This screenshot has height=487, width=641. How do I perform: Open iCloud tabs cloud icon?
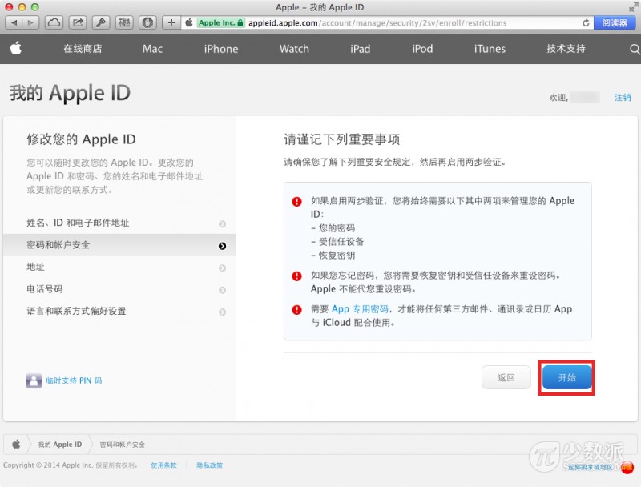coord(54,22)
